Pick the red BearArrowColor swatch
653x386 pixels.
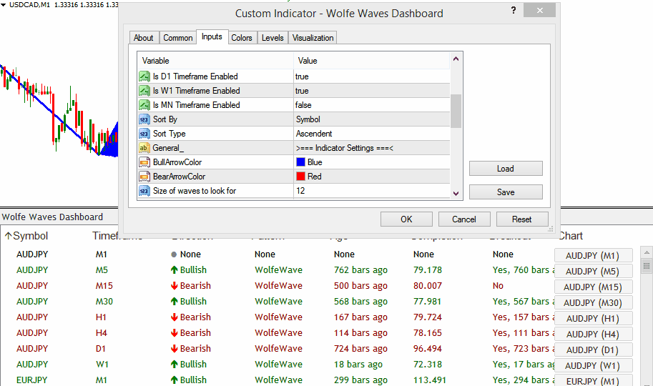tap(300, 177)
